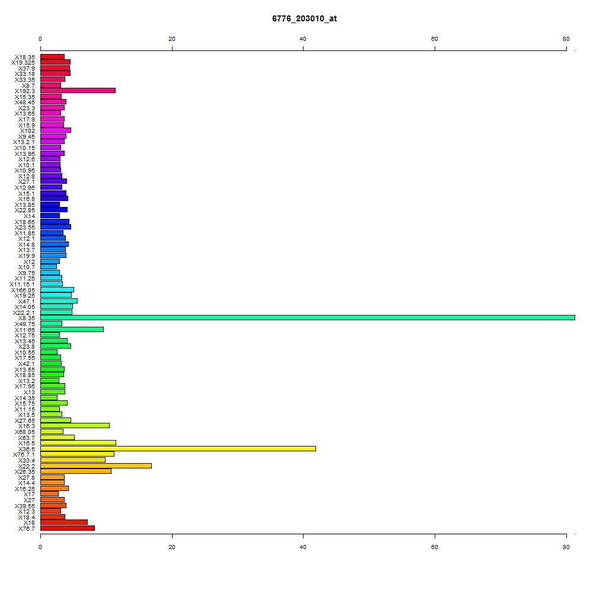Screen dimensions: 593x593
Task: Select the X27.65 label
Action: pos(24,421)
